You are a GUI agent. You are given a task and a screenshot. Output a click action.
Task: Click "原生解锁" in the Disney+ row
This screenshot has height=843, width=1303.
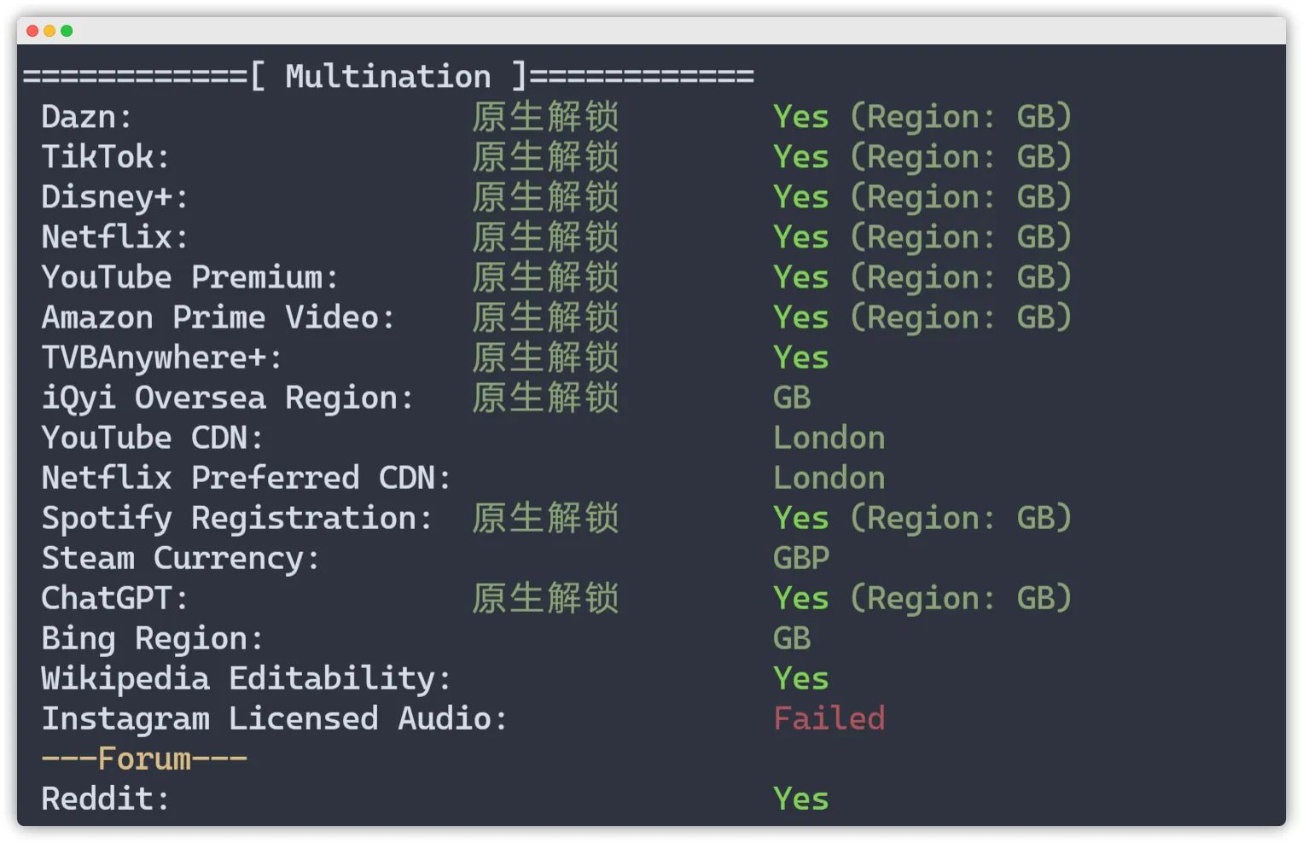(x=546, y=197)
